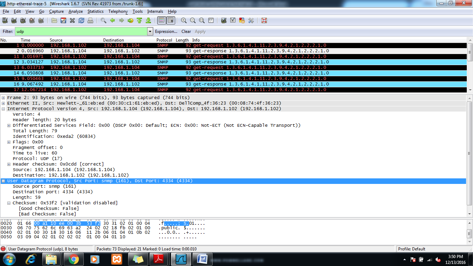Open the File menu
473x266 pixels.
pyautogui.click(x=6, y=11)
